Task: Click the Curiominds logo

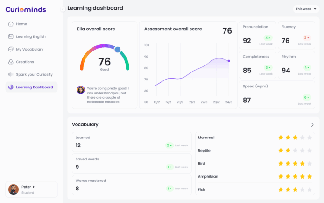Action: 29,9
